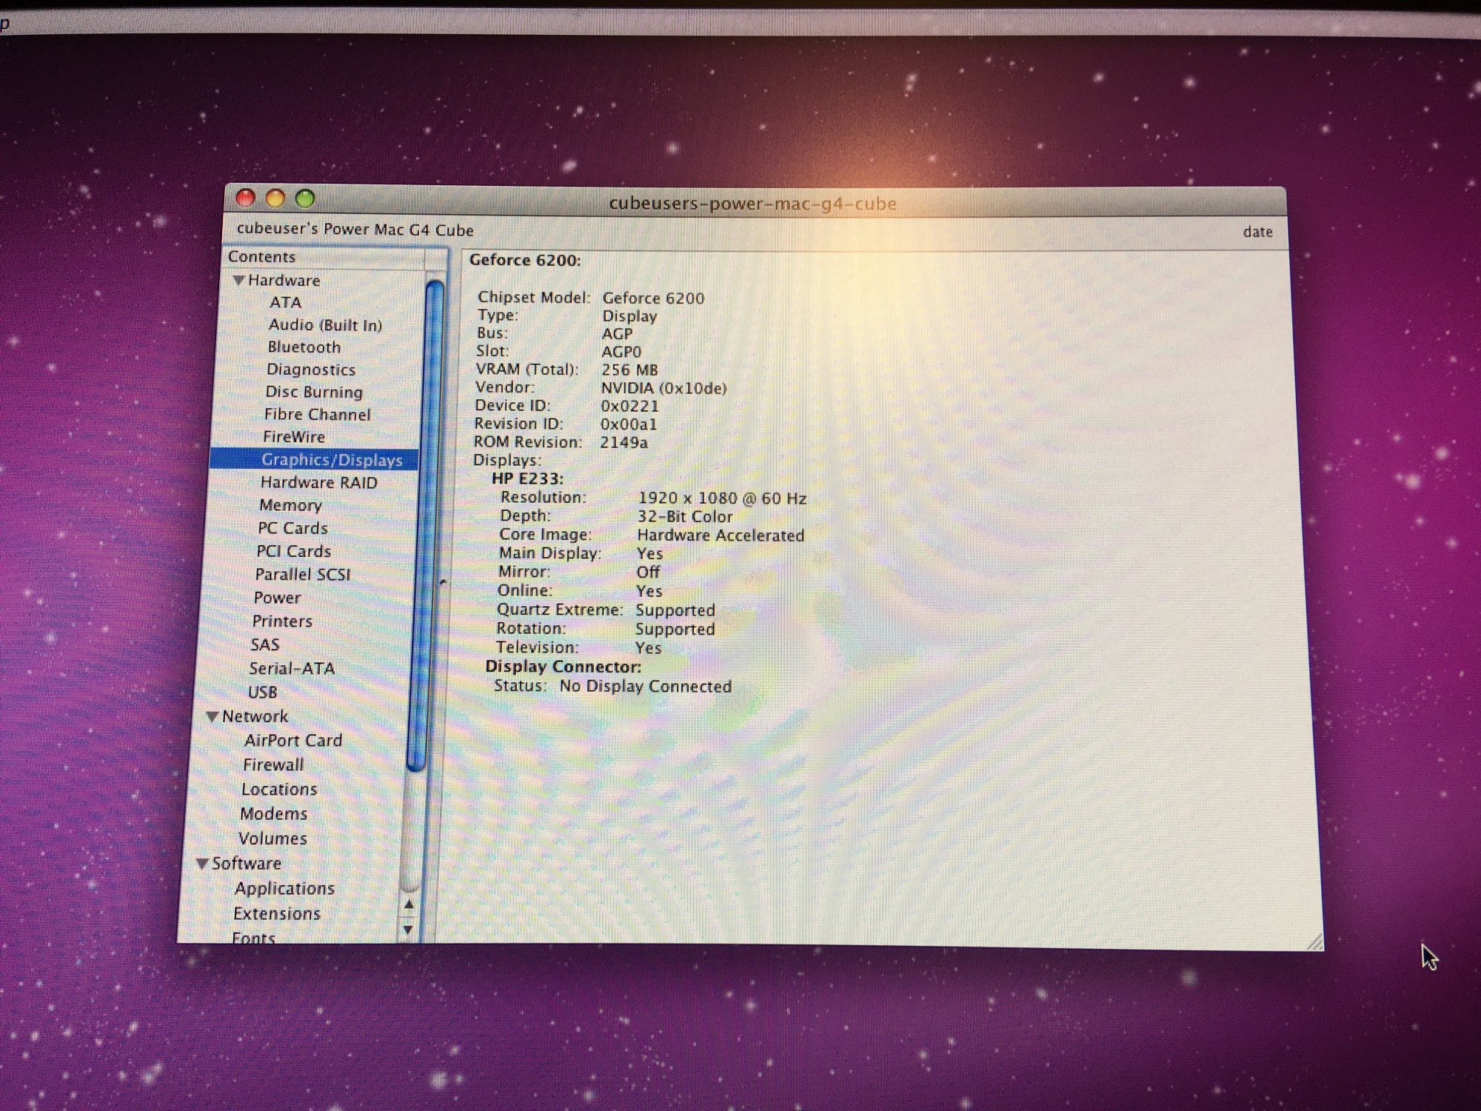
Task: Click the Display Connector heading
Action: (564, 667)
